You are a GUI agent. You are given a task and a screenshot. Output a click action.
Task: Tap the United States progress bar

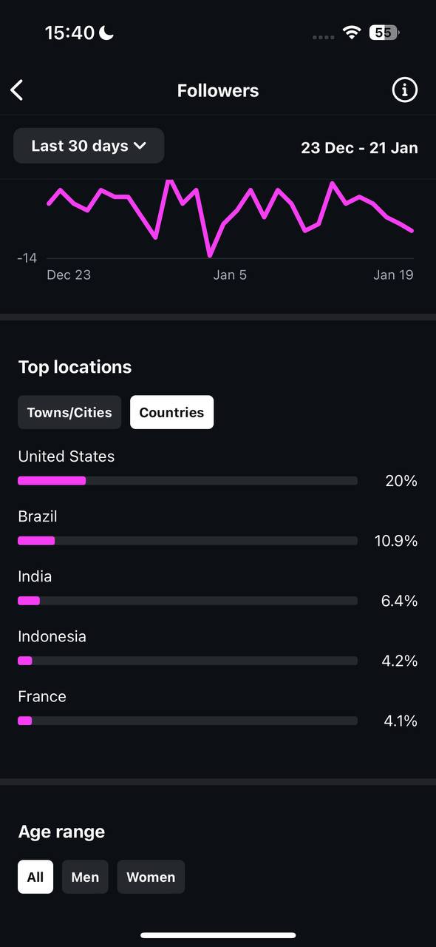point(188,481)
